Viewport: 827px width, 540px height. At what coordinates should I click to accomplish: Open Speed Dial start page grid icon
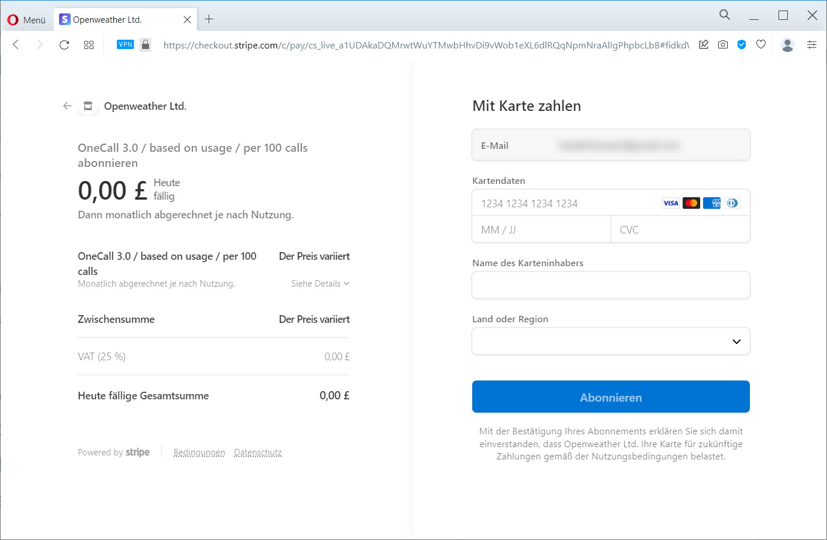(x=89, y=45)
